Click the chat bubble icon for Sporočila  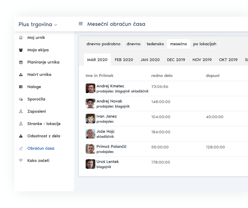point(21,99)
